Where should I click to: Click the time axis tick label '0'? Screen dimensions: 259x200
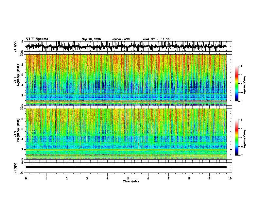point(26,178)
